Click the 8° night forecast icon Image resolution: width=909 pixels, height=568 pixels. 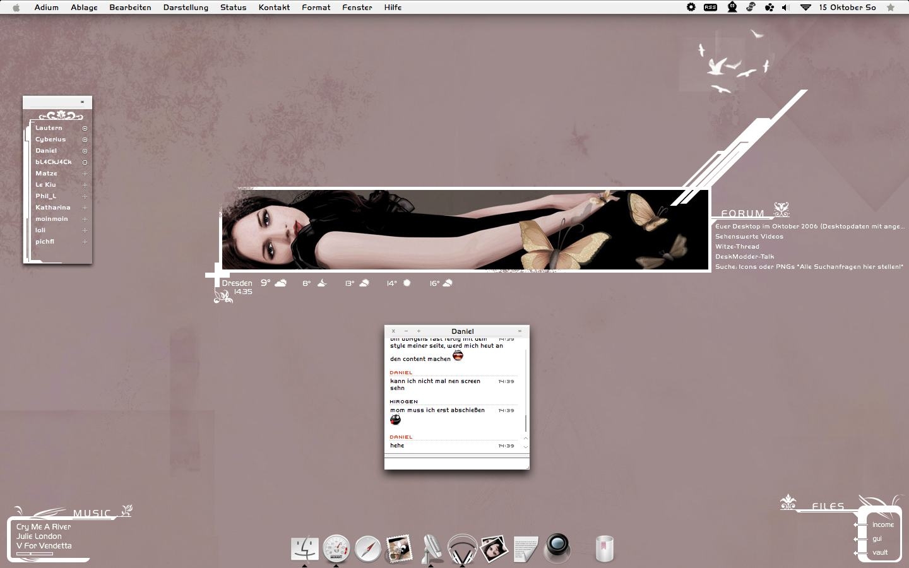[x=322, y=283]
